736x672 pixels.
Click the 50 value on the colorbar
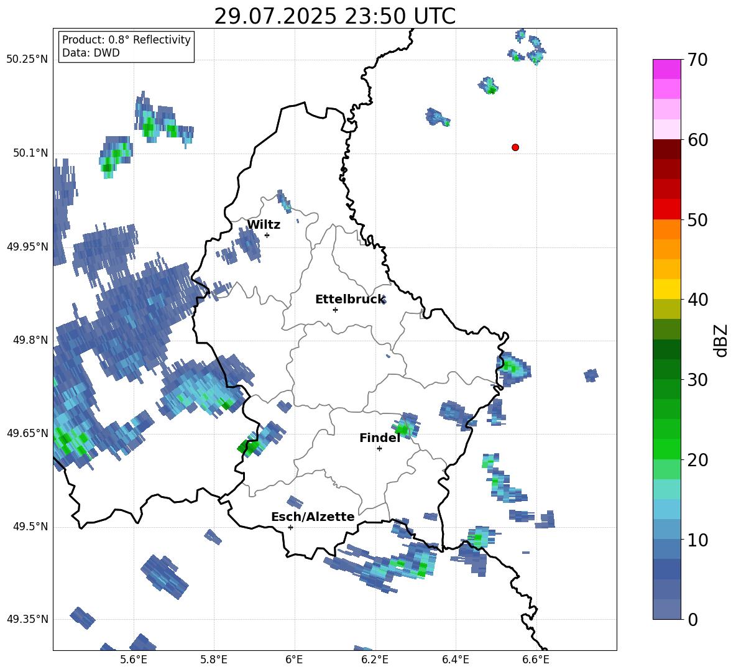(697, 219)
